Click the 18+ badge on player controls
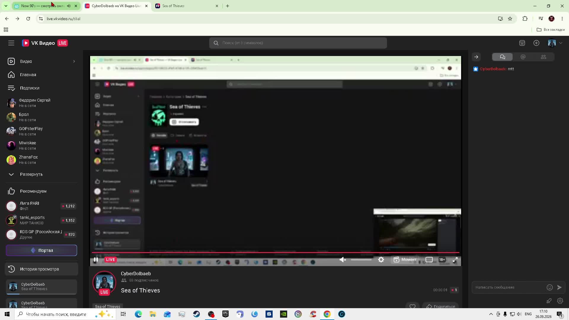 click(x=442, y=260)
